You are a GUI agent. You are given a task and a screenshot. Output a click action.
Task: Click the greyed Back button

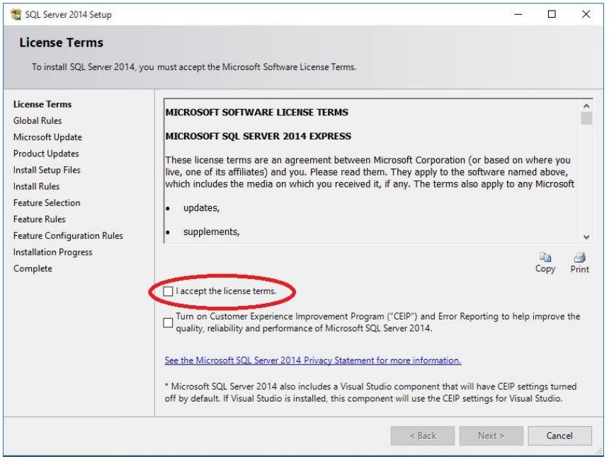[x=423, y=436]
